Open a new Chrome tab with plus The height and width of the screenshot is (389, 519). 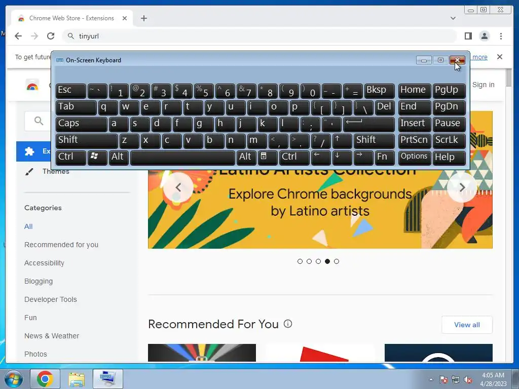click(143, 18)
